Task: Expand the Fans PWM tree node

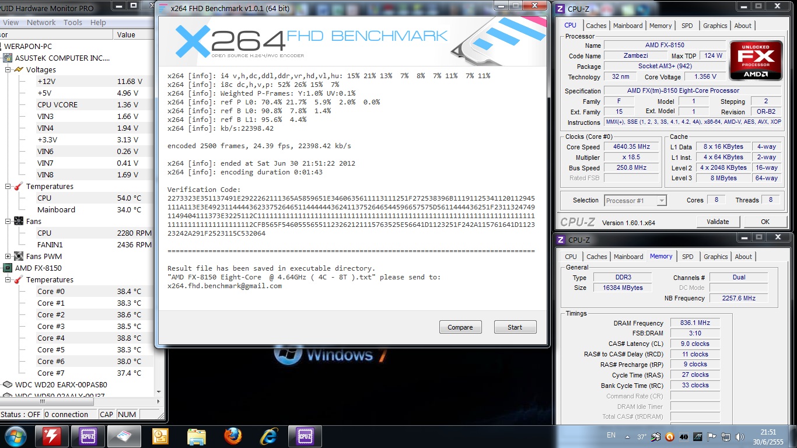Action: (8, 256)
